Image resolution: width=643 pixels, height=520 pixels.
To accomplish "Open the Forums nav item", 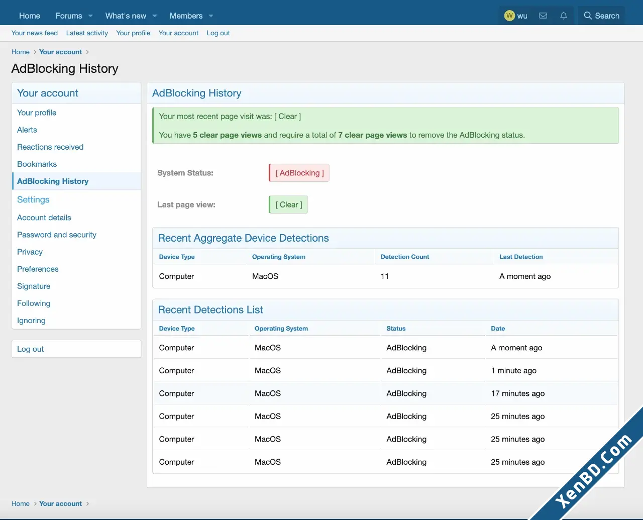I will pyautogui.click(x=69, y=16).
